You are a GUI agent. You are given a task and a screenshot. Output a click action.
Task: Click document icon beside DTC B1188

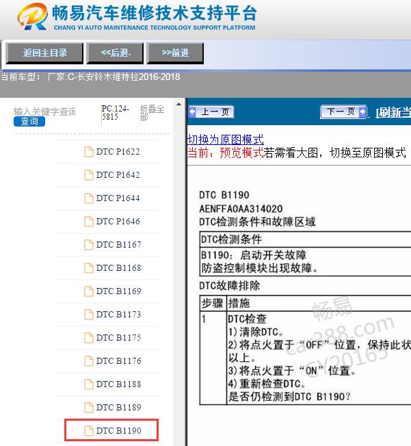tap(89, 384)
